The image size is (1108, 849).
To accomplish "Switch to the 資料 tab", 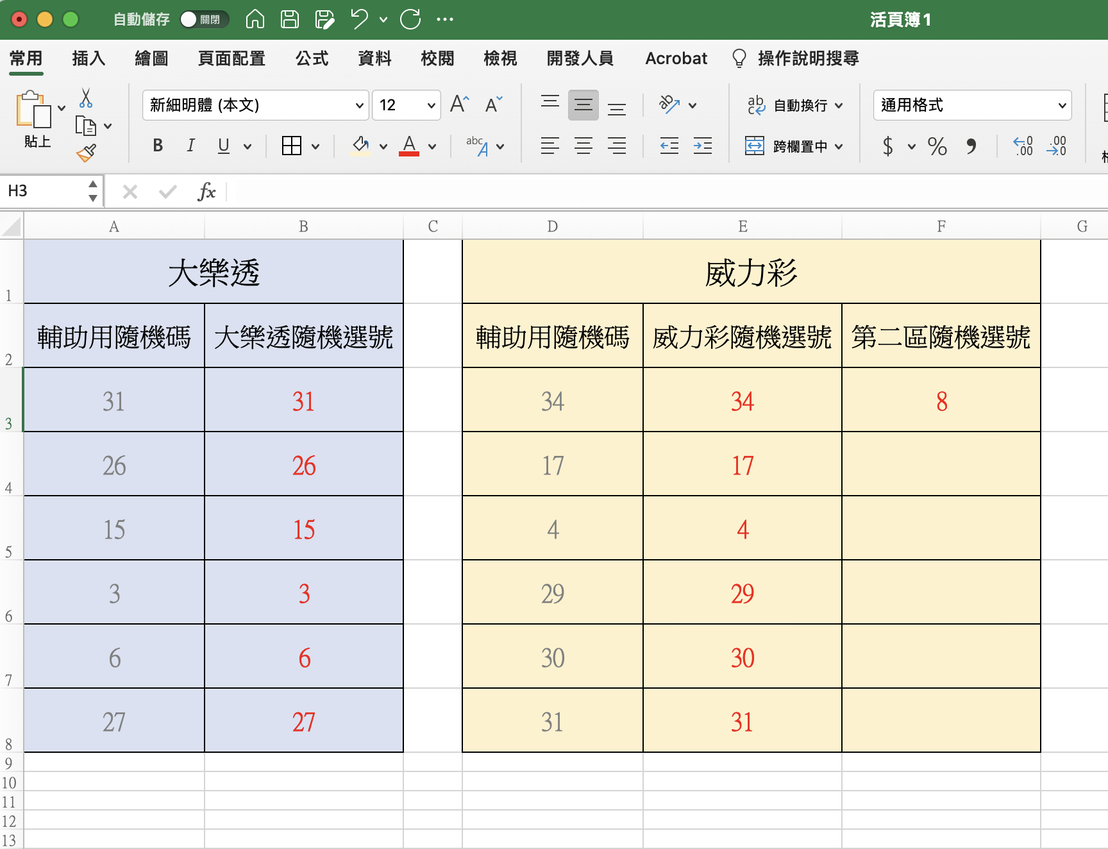I will (374, 58).
